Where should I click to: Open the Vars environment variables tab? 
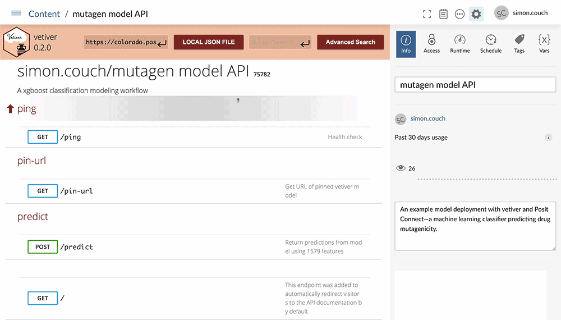[544, 43]
